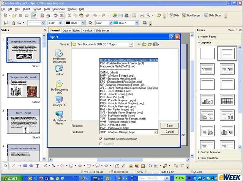Switch to the Handout tab
243x182 pixels.
(87, 30)
